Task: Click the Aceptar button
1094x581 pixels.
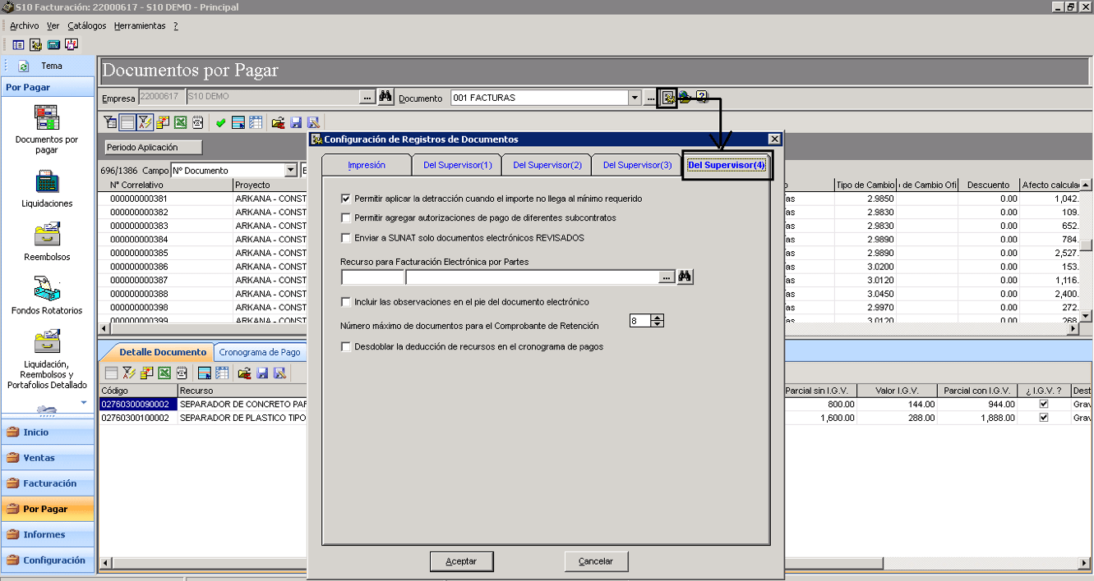Action: [461, 561]
